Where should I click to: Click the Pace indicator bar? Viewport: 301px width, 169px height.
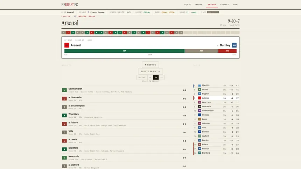click(213, 12)
